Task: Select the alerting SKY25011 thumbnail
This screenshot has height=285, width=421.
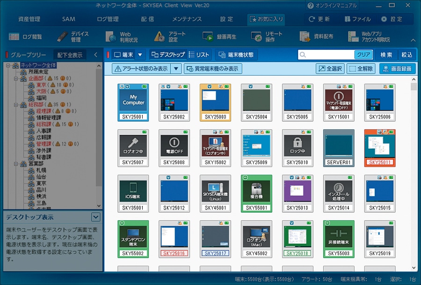Action: tap(380, 148)
